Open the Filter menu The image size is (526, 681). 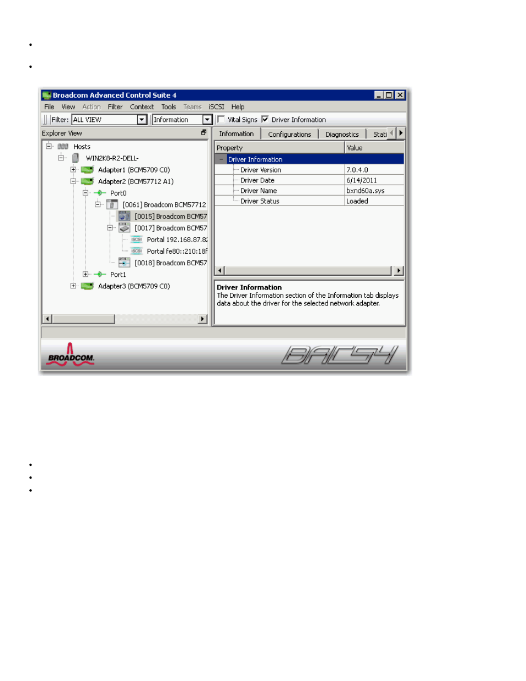point(115,107)
